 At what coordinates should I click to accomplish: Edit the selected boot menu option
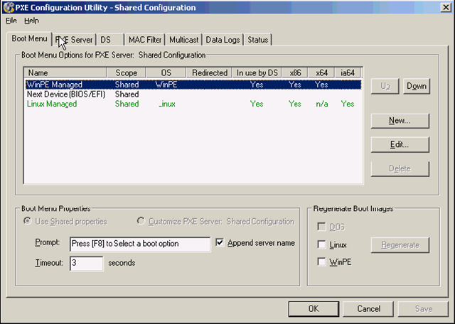pos(399,145)
